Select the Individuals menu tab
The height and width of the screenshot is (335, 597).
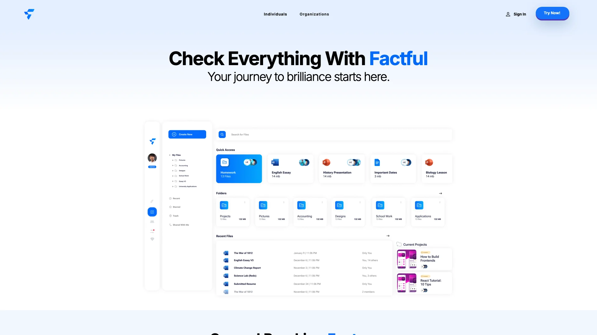pos(275,14)
